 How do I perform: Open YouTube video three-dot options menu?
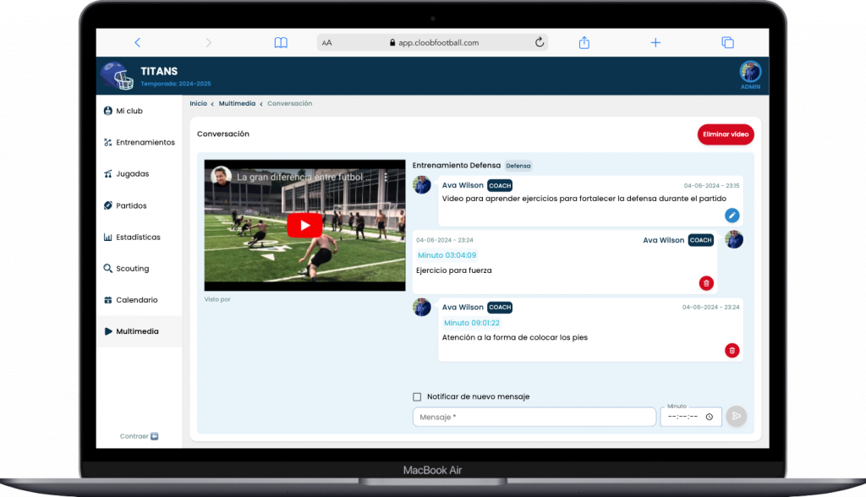(386, 177)
